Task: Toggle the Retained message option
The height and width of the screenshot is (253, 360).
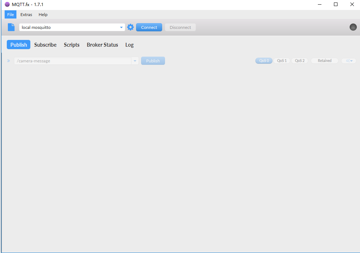Action: pos(324,61)
